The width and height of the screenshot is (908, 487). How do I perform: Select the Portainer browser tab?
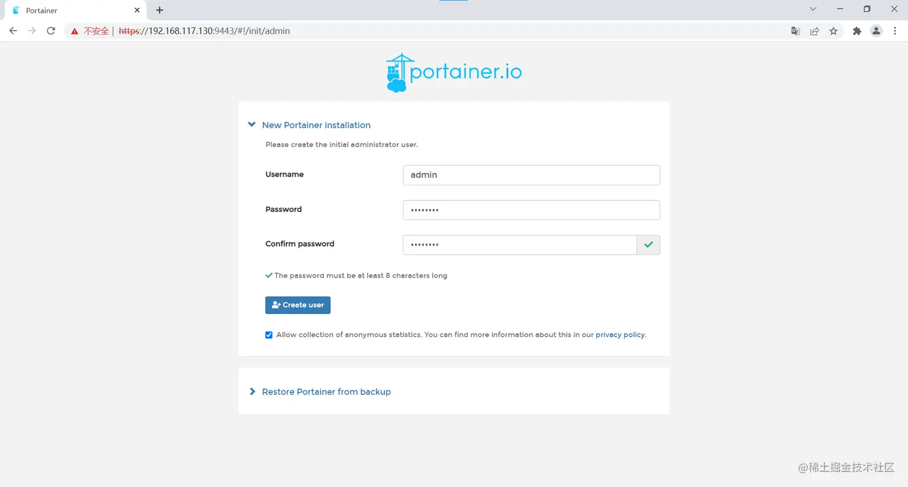(76, 10)
